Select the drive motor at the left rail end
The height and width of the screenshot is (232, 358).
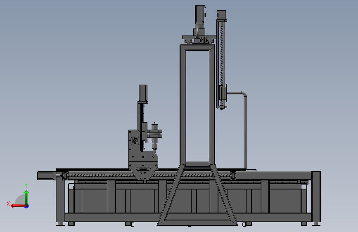(46, 175)
